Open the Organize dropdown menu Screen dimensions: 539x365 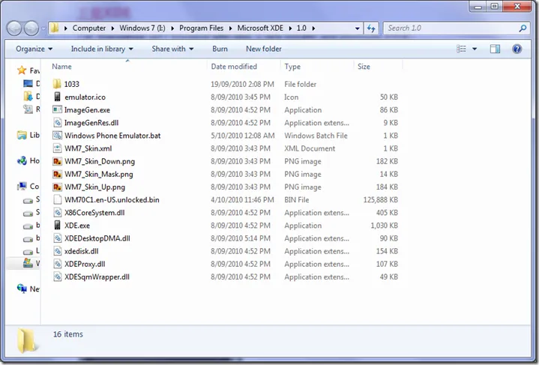pyautogui.click(x=34, y=49)
